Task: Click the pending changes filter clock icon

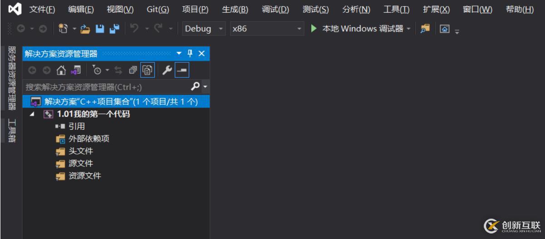Action: 97,70
